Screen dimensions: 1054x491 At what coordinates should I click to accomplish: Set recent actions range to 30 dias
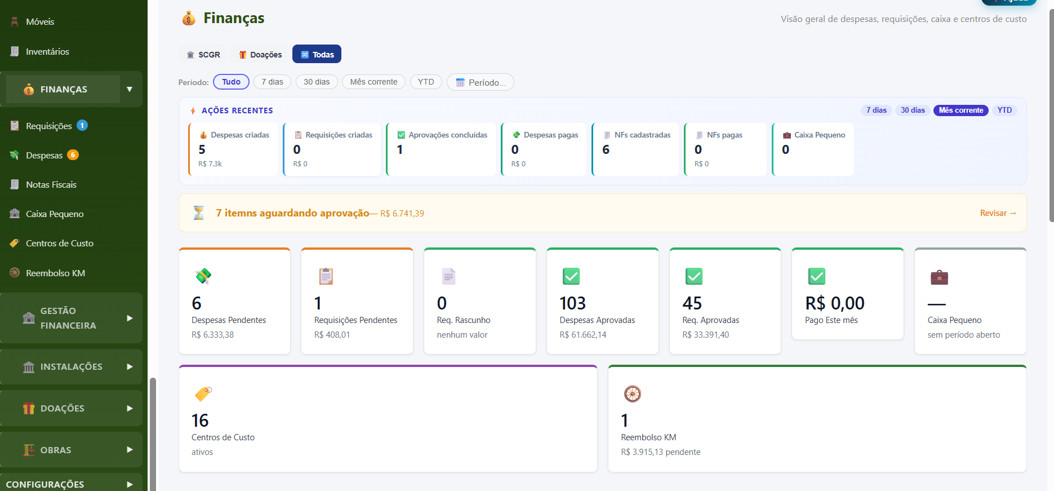coord(913,110)
